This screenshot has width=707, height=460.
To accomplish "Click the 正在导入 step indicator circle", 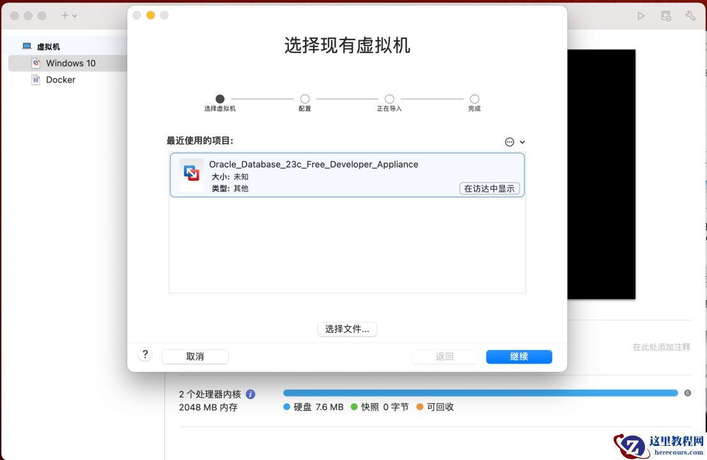I will (x=389, y=98).
